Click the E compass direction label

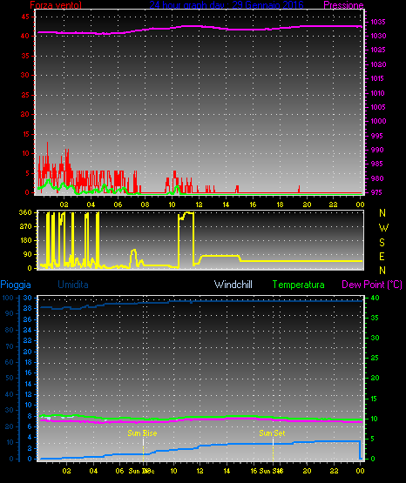382,256
